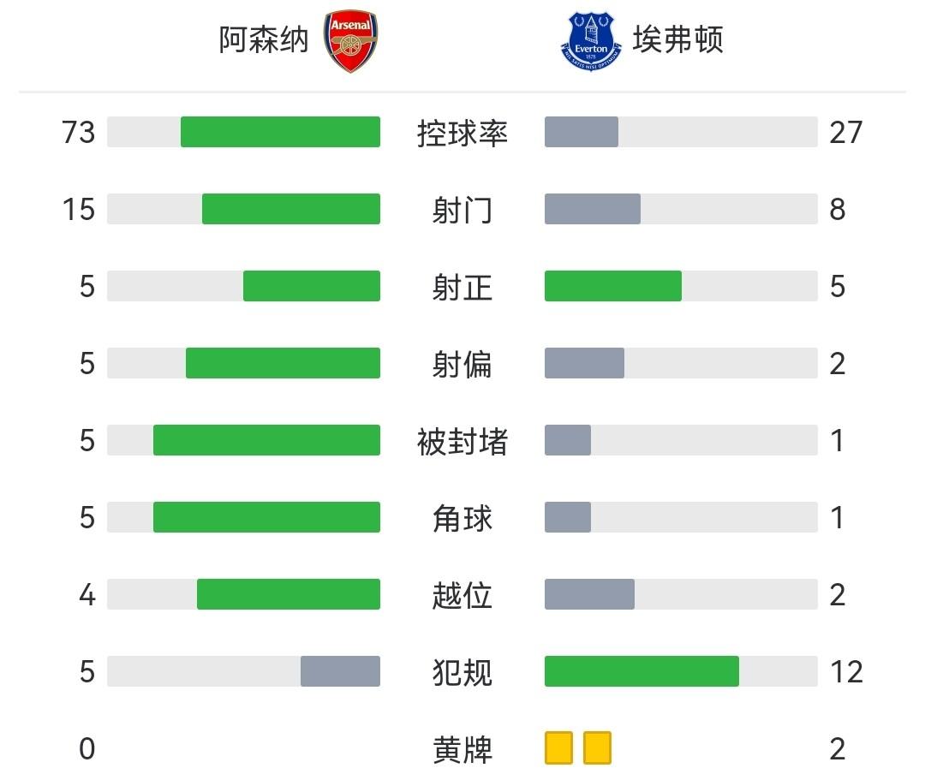Open the 埃弗顿 team name
This screenshot has height=780, width=925.
coord(678,40)
